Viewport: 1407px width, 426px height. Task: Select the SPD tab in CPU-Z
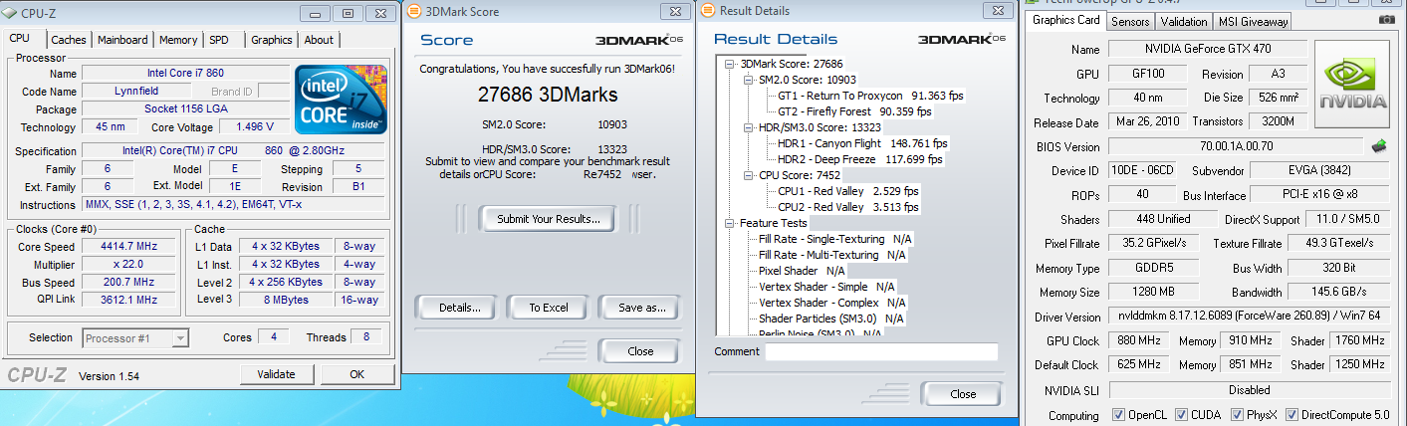click(x=218, y=40)
